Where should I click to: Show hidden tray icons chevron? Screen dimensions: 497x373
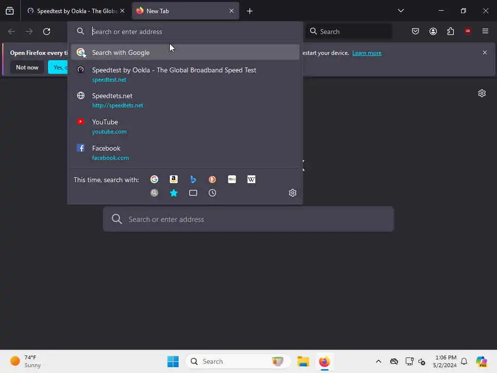pos(379,361)
